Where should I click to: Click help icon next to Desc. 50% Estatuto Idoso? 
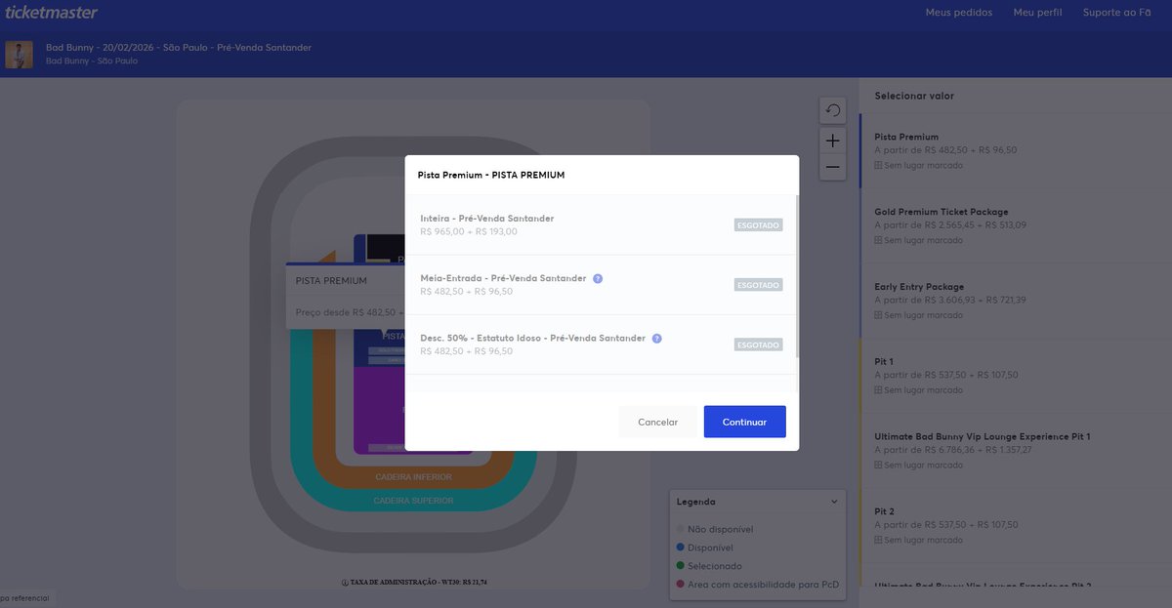[657, 339]
